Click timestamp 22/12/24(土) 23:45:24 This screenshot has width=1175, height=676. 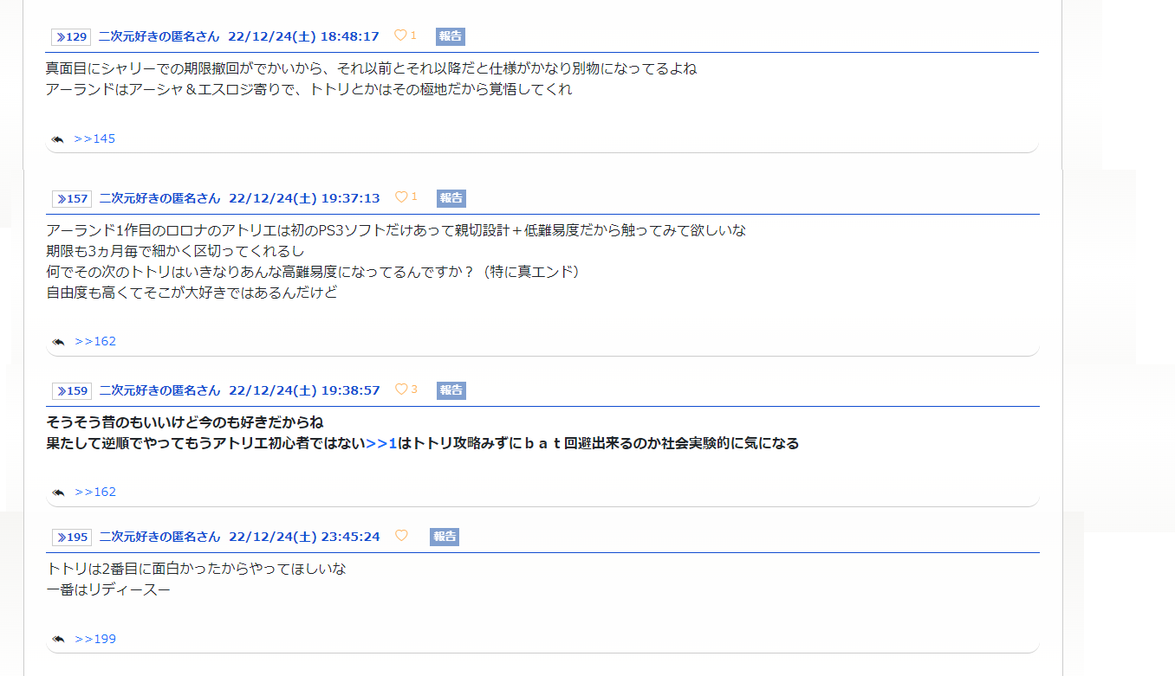pyautogui.click(x=304, y=537)
